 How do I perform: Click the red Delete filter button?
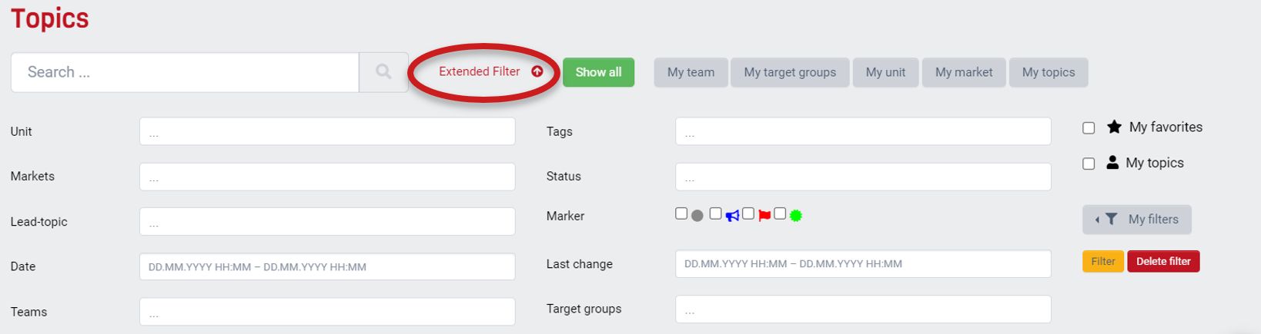1163,261
